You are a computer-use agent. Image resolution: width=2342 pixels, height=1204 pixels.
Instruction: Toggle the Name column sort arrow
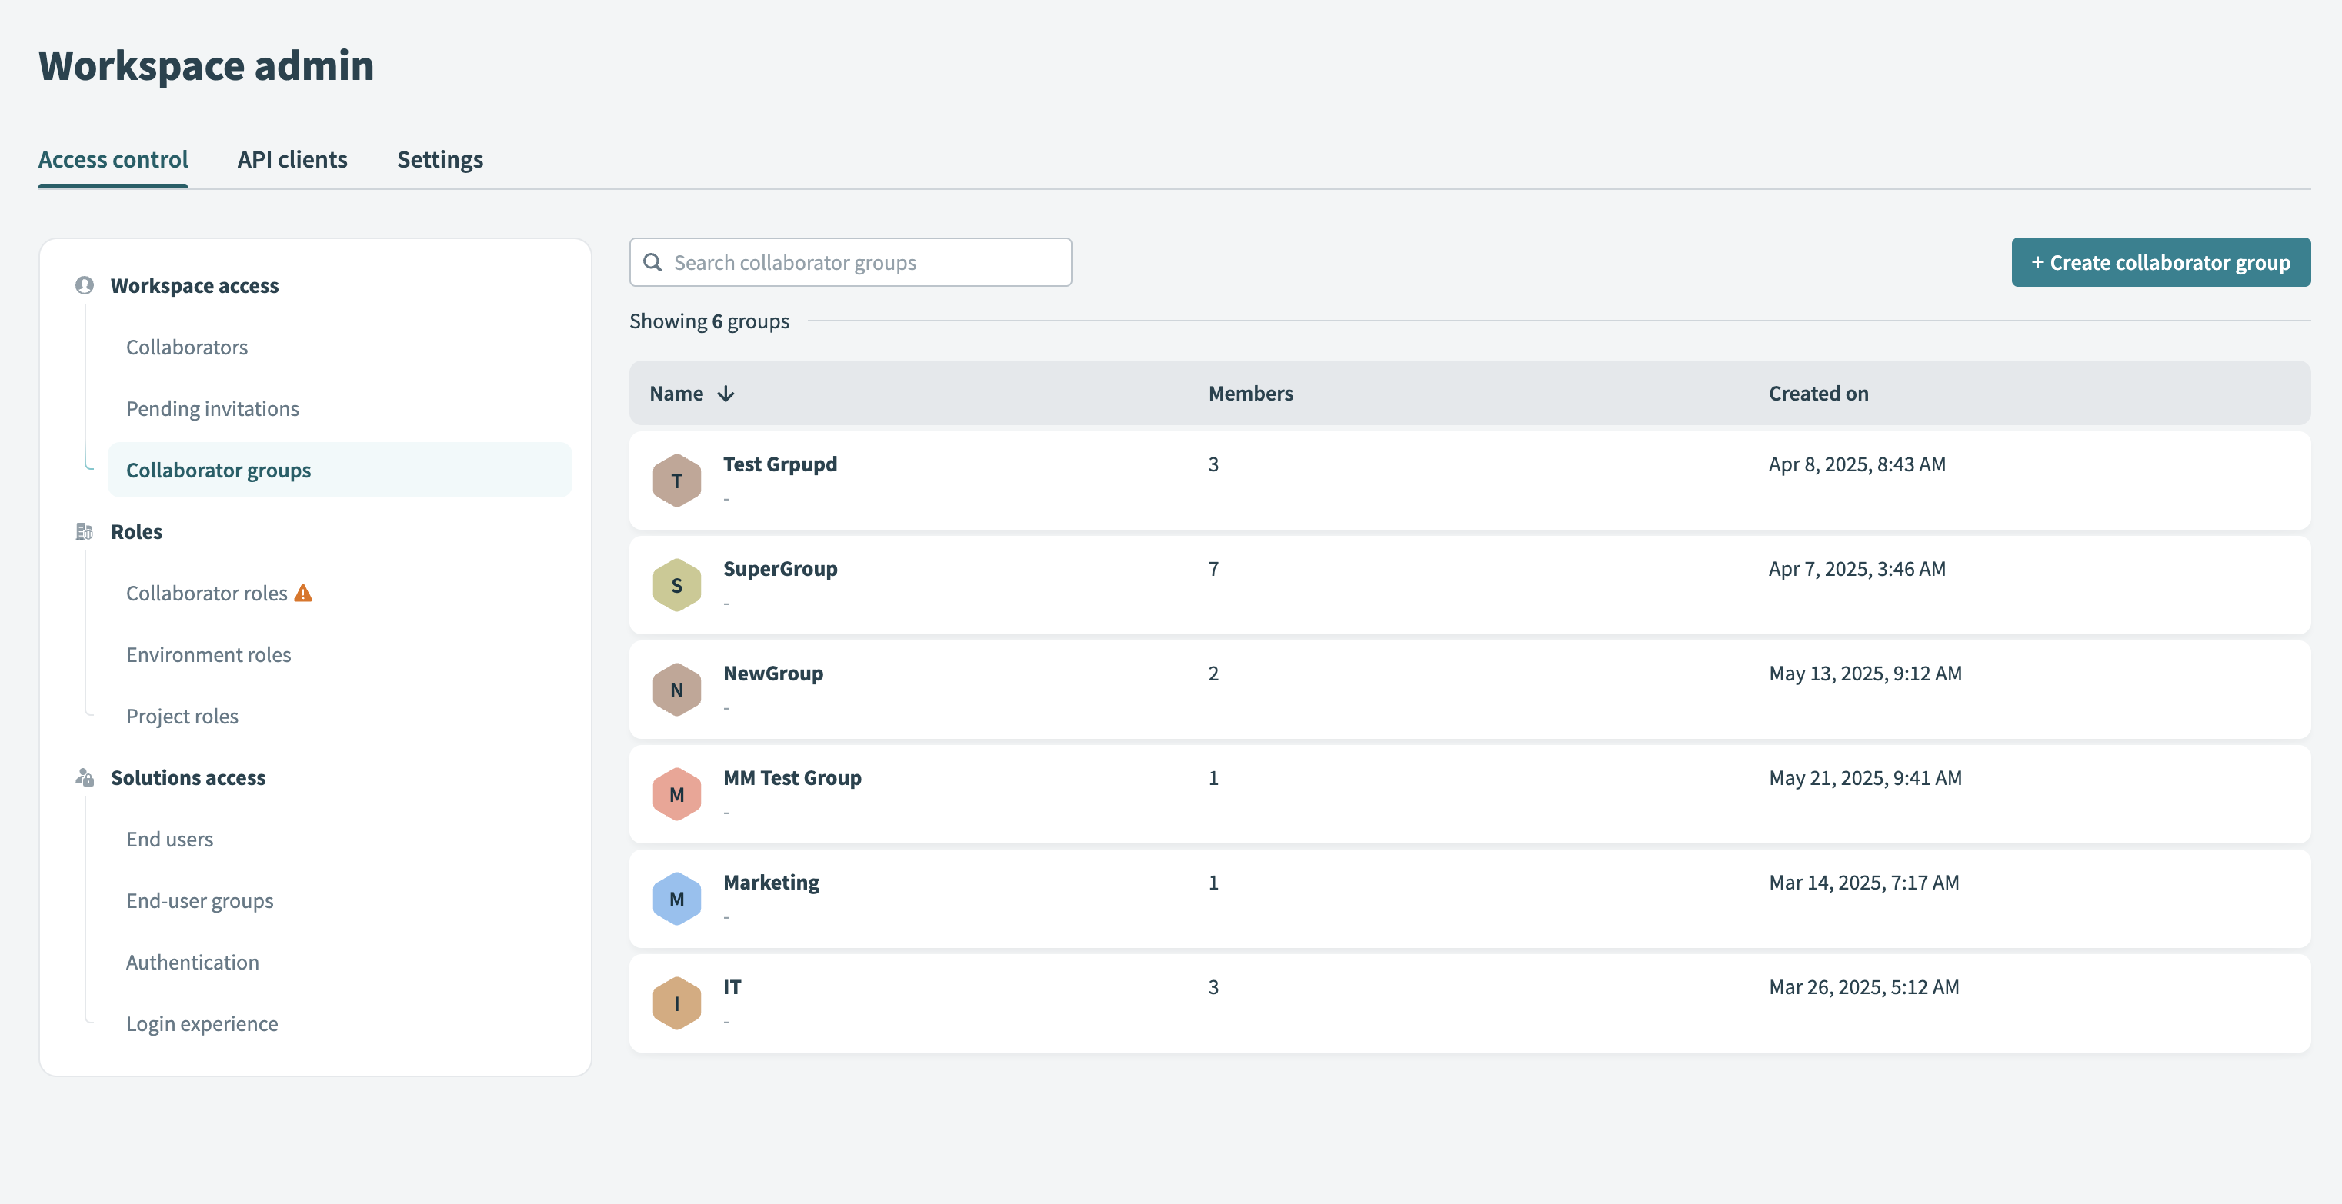tap(726, 394)
